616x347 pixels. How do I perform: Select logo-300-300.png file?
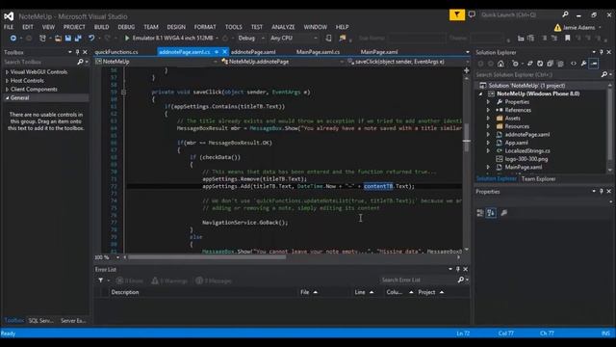pyautogui.click(x=526, y=159)
